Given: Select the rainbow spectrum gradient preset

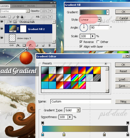Looking at the screenshot, I should 75,78.
